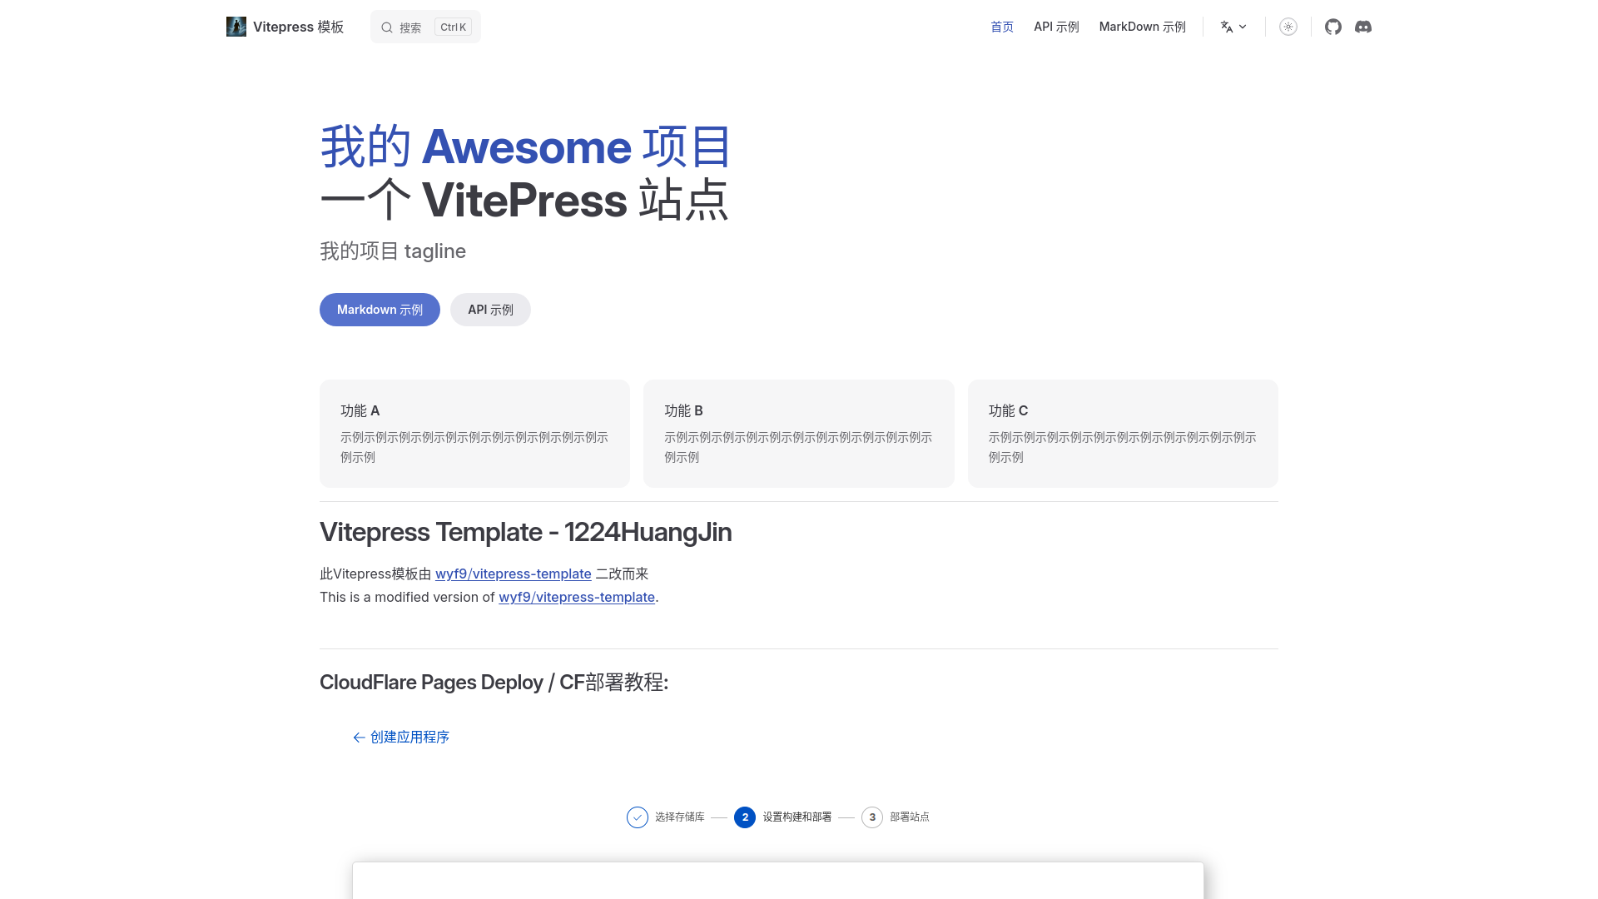The height and width of the screenshot is (899, 1598).
Task: Open wyf9/vitepress-template link in English sentence
Action: (577, 597)
